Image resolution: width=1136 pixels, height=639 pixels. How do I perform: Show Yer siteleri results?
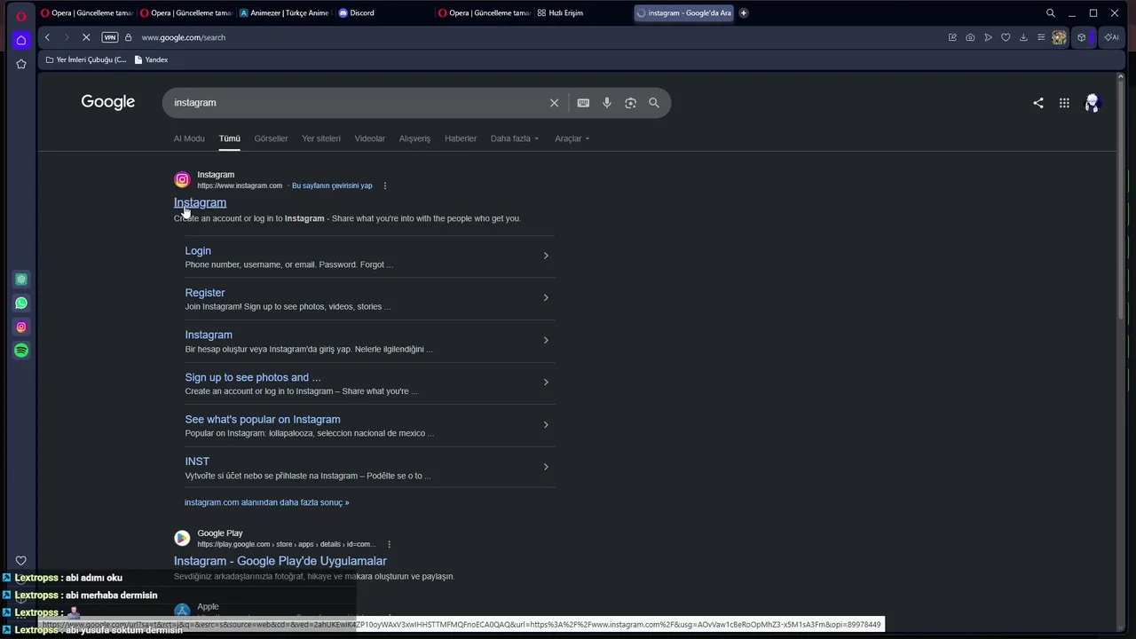pos(321,138)
